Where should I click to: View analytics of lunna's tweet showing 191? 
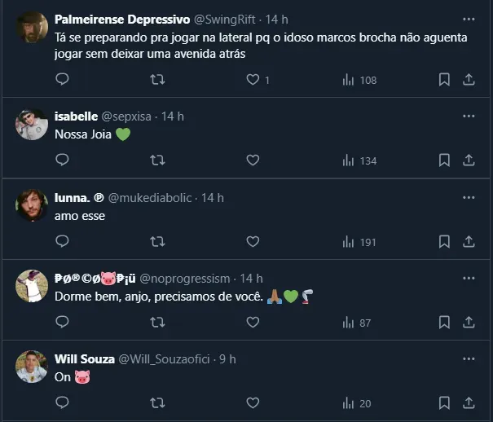pyautogui.click(x=359, y=242)
